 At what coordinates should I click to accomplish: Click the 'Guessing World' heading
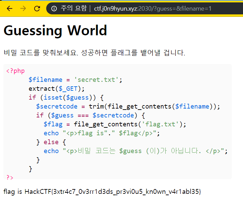pos(55,30)
